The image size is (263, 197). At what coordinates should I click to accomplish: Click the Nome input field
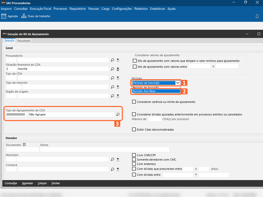click(105, 149)
